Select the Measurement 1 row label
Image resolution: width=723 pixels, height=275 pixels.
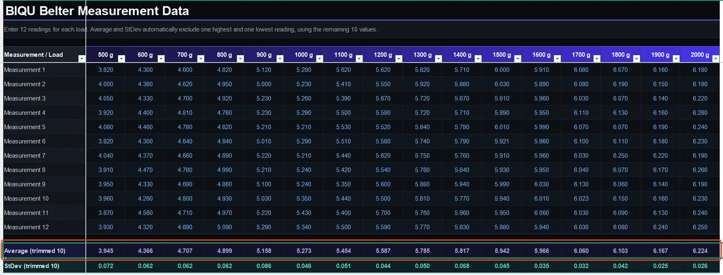(x=45, y=70)
